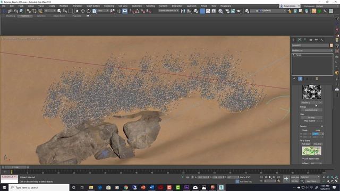The height and width of the screenshot is (191, 340).
Task: Click the Redo arrow icon
Action: point(15,11)
